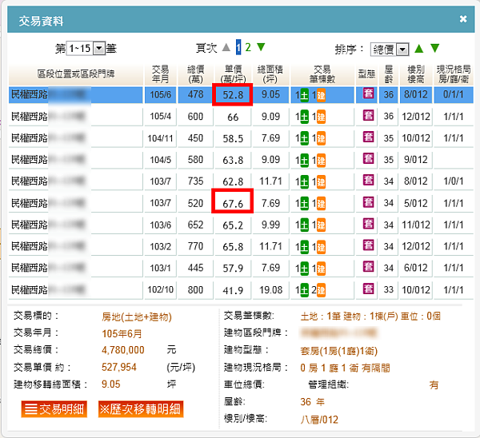Click the purple 套 icon in the 103/2 row
Viewport: 480px width, 438px height.
tap(369, 245)
